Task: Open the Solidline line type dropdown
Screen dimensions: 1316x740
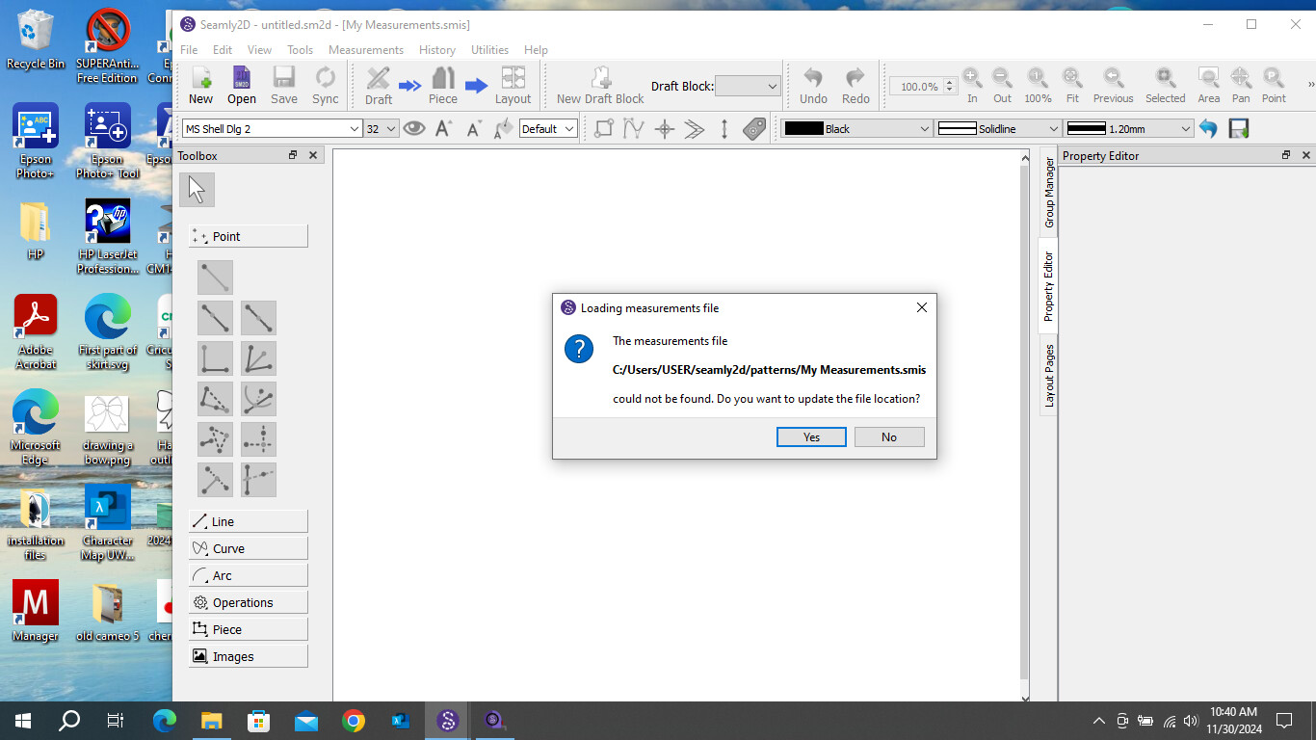Action: point(998,129)
